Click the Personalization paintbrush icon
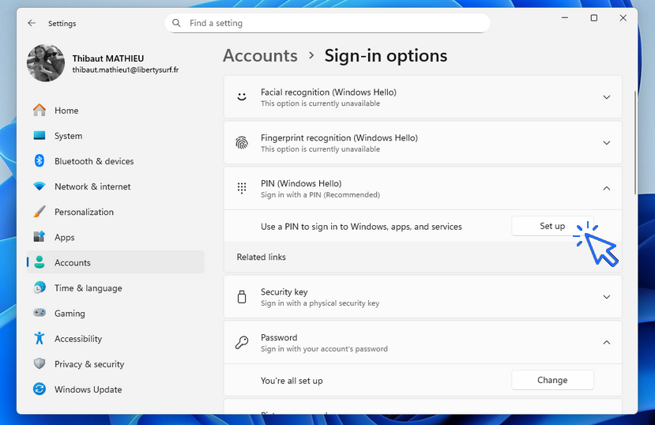Image resolution: width=655 pixels, height=425 pixels. coord(40,212)
